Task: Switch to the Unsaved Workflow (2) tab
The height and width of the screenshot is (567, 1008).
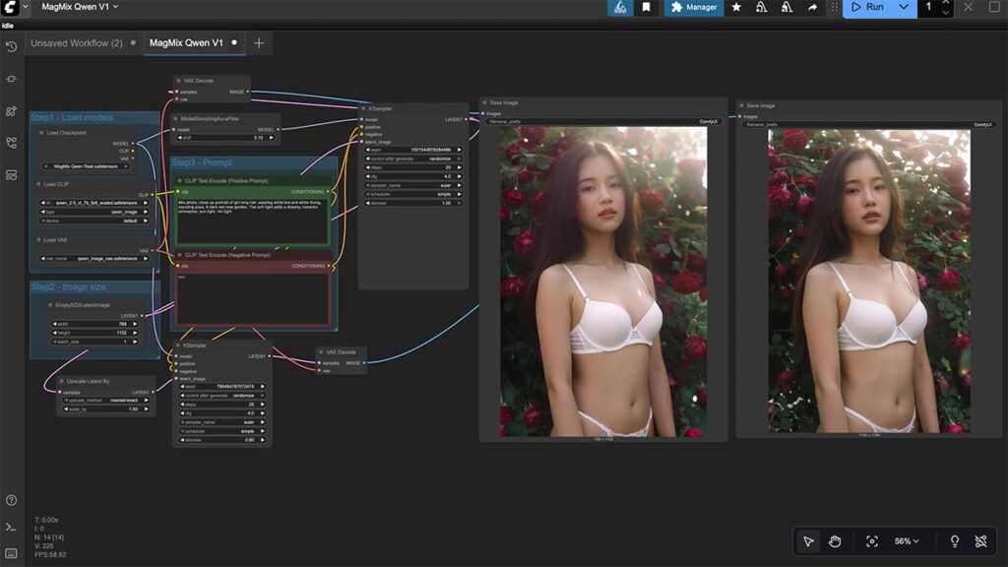Action: [x=76, y=43]
